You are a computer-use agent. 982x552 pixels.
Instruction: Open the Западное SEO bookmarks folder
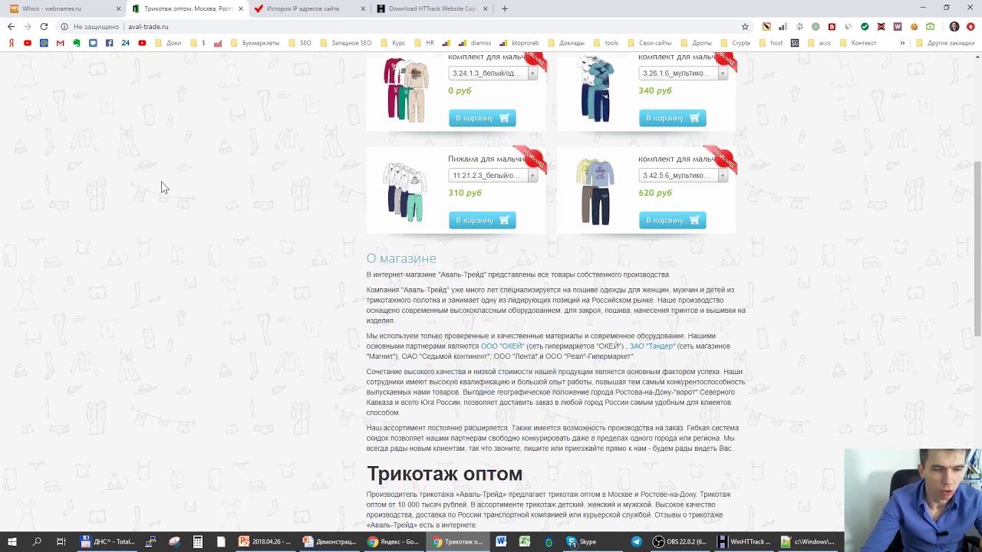coord(345,43)
